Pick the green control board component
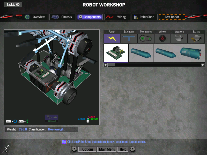The image size is (207, 155). [x=116, y=53]
